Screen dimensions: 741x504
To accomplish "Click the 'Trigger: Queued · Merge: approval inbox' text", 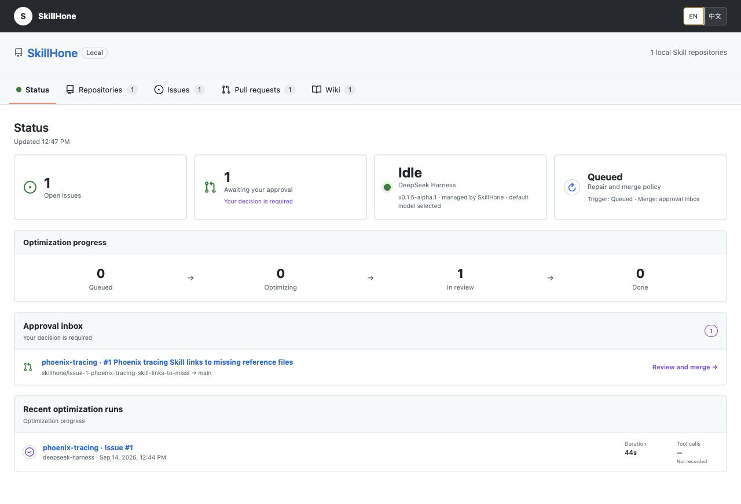I will point(644,199).
